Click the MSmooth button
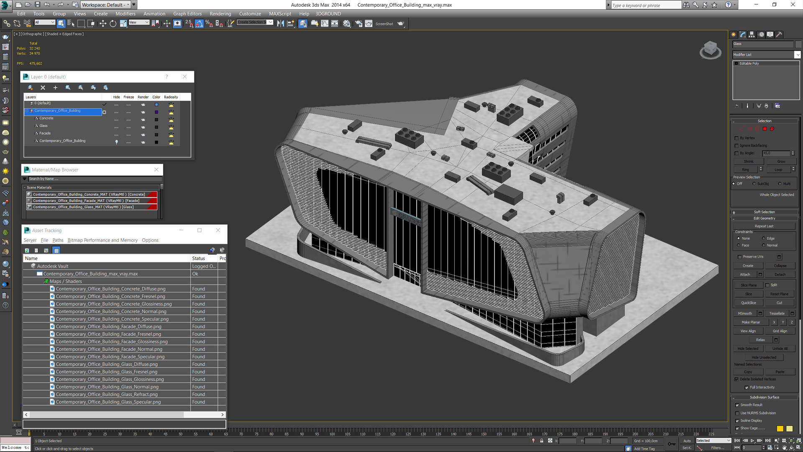803x452 pixels. point(745,313)
